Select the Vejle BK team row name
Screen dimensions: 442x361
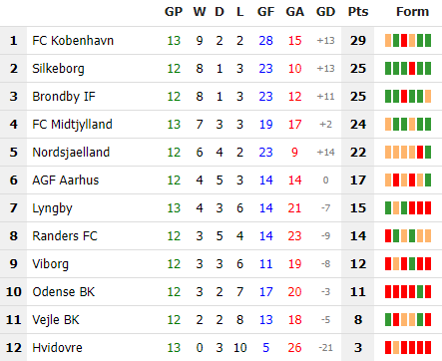coord(56,320)
